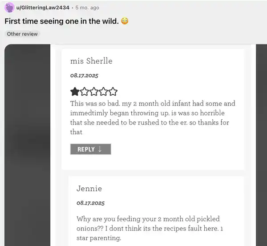Select the fourth empty rating star
The image size is (267, 246).
[x=103, y=92]
